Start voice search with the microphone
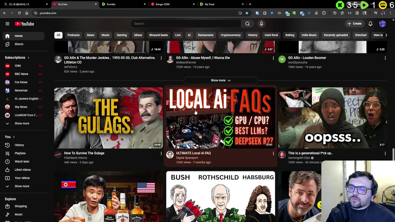The height and width of the screenshot is (222, 395). 261,24
